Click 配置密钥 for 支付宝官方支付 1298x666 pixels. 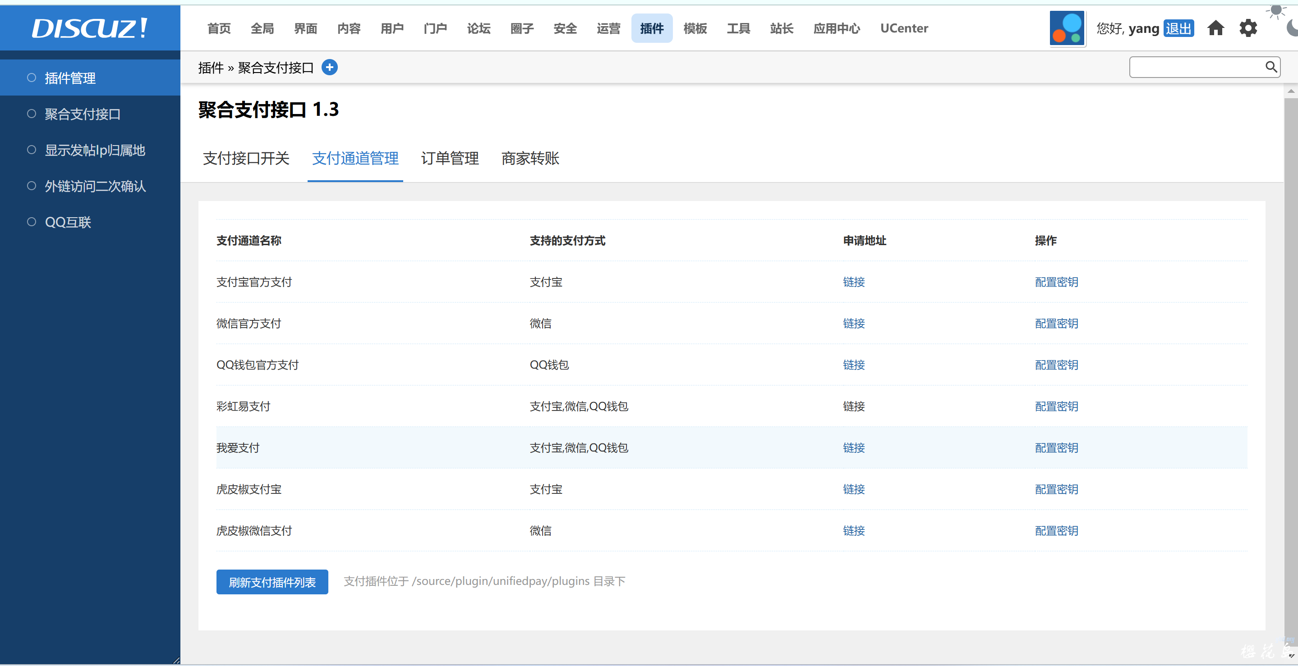1056,282
